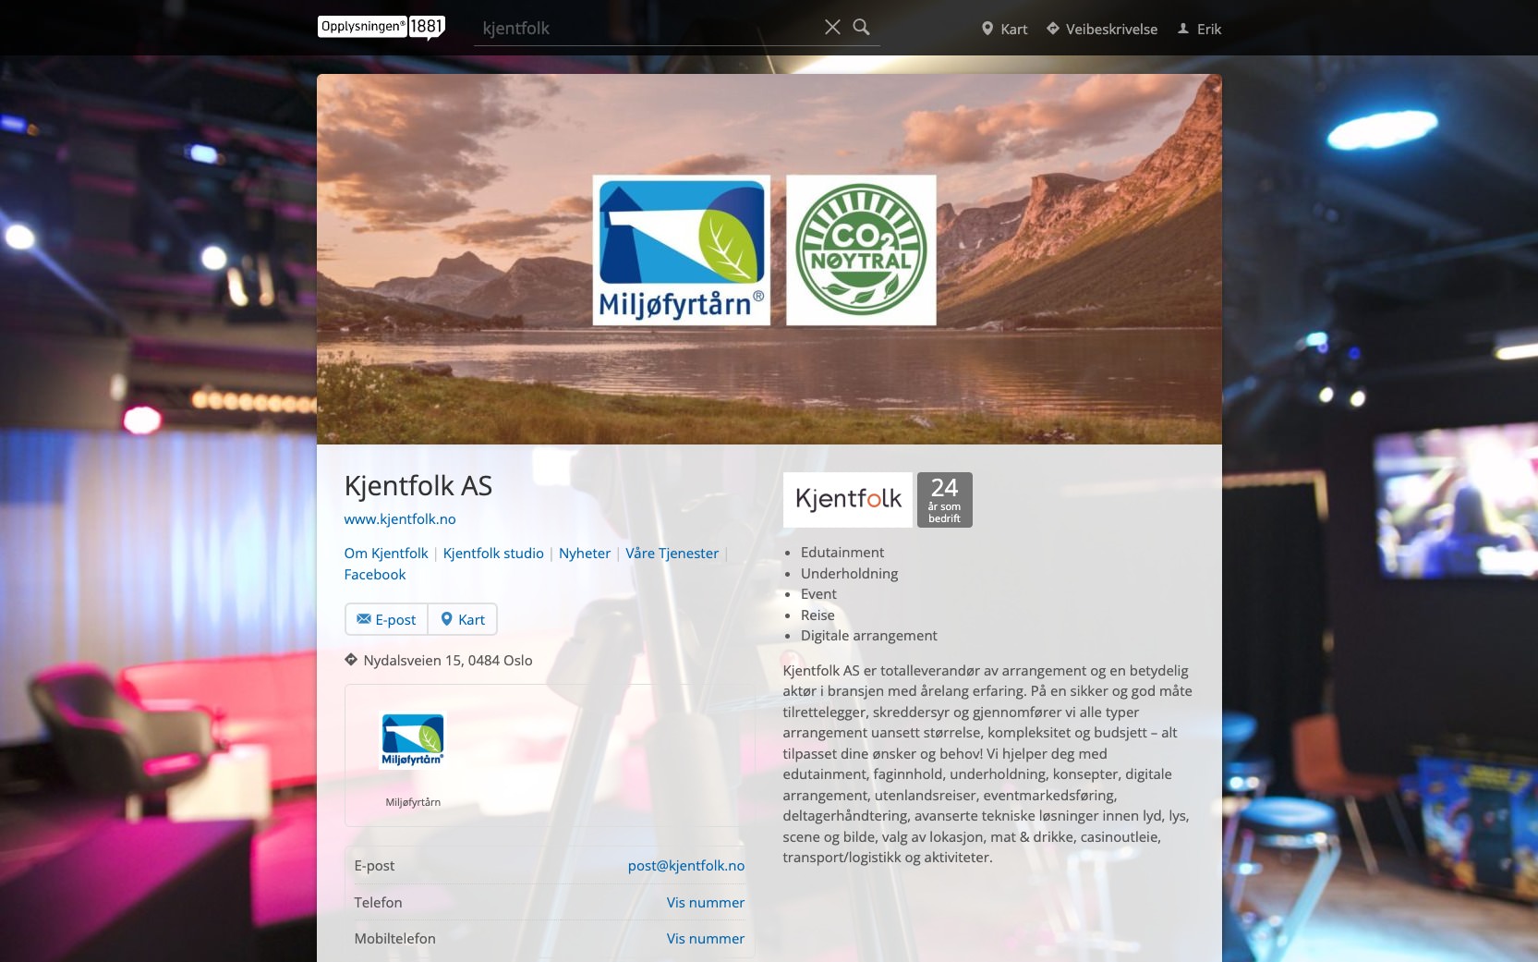The height and width of the screenshot is (962, 1538).
Task: Click the address Nydalsveien 15, 0484 Oslo
Action: click(448, 661)
